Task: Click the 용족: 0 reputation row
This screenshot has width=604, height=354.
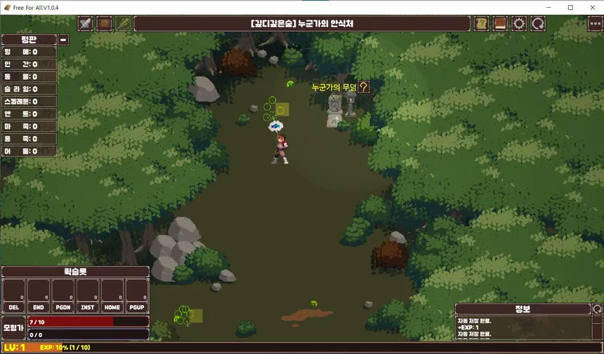Action: [29, 139]
